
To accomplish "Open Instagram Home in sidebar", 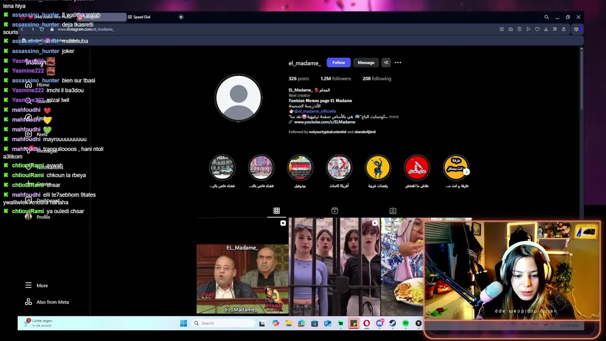I will 37,85.
